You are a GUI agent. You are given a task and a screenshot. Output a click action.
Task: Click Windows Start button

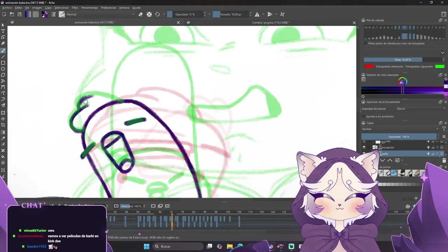(x=147, y=246)
